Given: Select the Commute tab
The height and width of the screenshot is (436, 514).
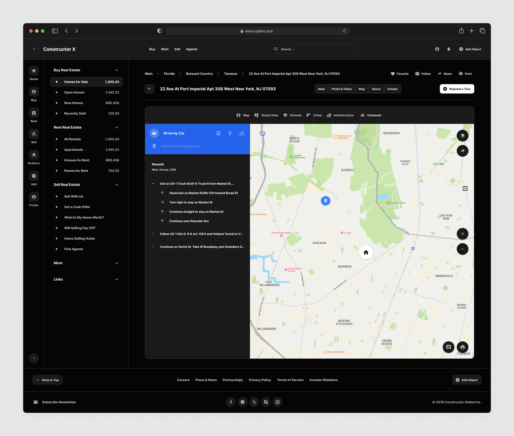Looking at the screenshot, I should [371, 115].
